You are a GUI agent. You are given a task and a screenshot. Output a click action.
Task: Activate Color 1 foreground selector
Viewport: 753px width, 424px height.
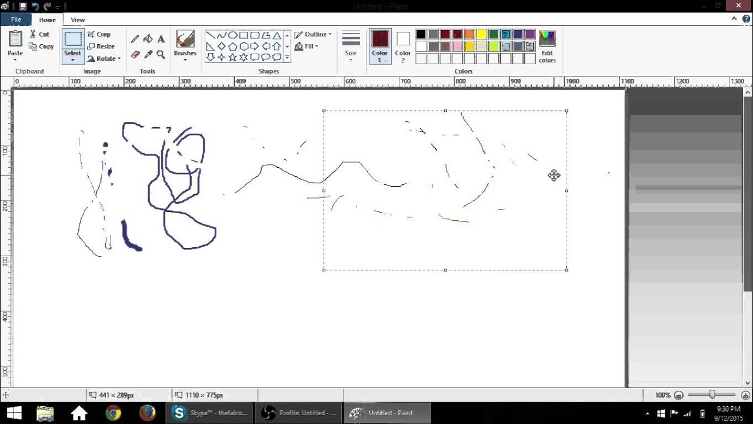point(379,47)
